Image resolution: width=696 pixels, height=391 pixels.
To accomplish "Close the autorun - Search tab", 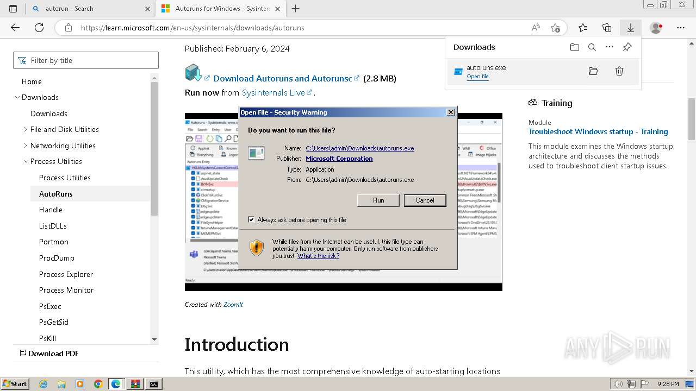I will [147, 9].
